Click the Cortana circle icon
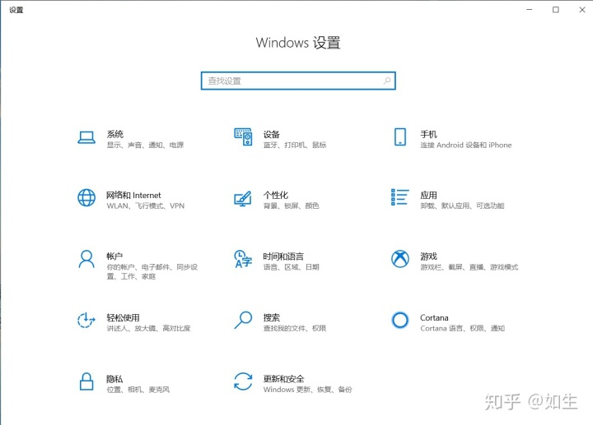The width and height of the screenshot is (593, 425). click(x=400, y=320)
